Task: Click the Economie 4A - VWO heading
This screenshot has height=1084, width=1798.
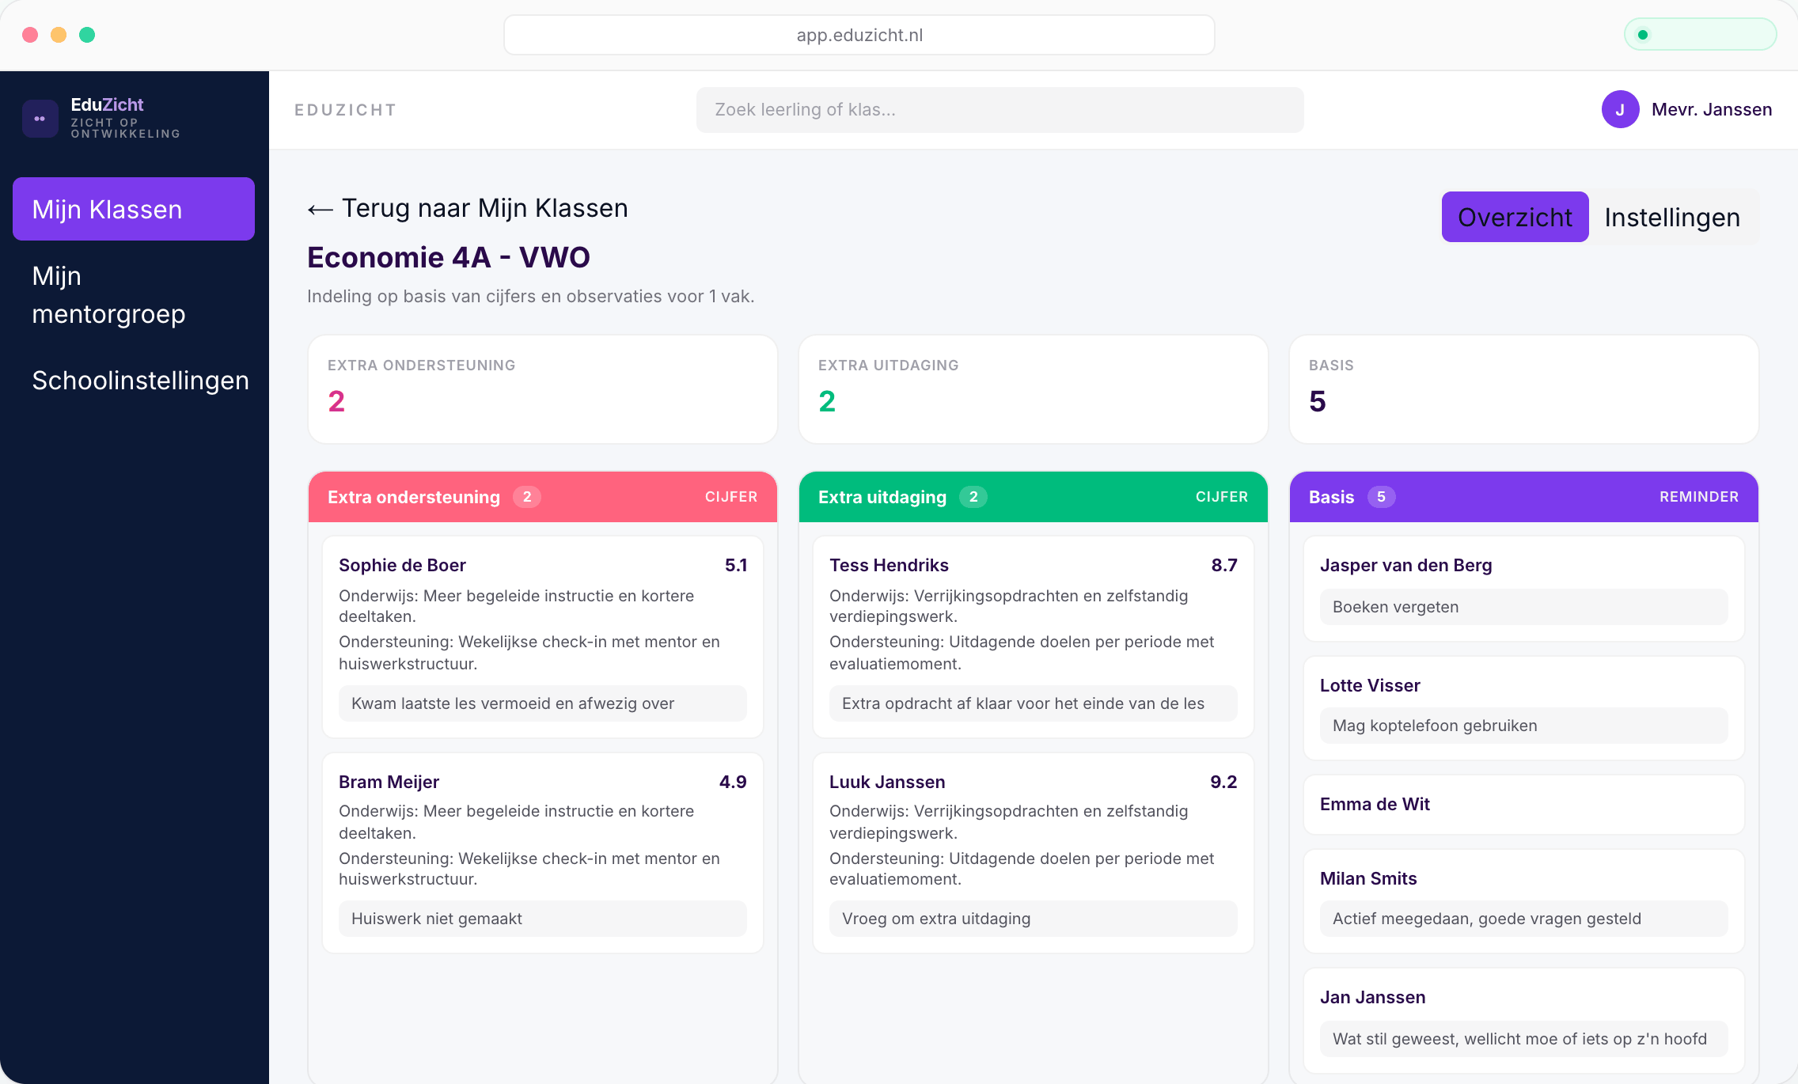Action: [449, 257]
